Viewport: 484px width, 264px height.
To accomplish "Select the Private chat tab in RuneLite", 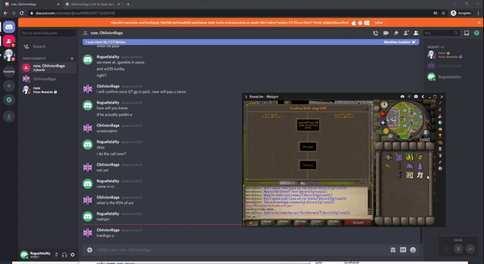I will [x=301, y=223].
